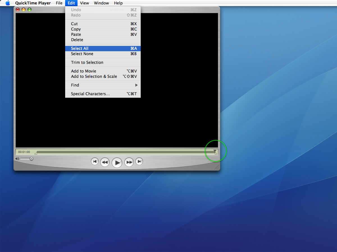Click the window resize grip
The image size is (337, 252).
[217, 167]
